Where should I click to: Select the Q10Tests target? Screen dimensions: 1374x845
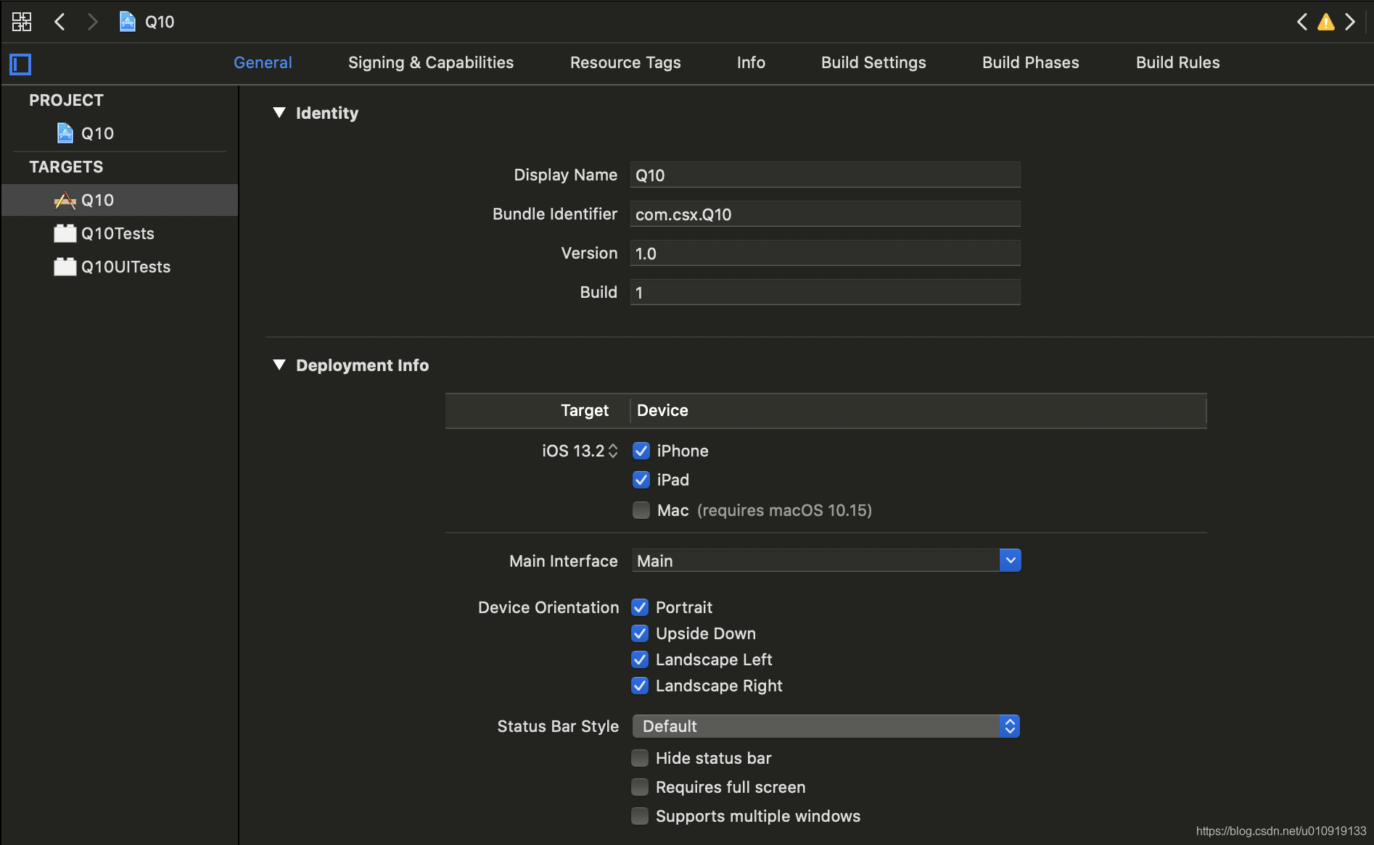click(x=119, y=233)
